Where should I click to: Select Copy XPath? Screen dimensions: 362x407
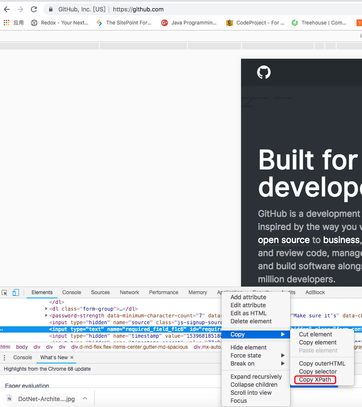pyautogui.click(x=315, y=380)
